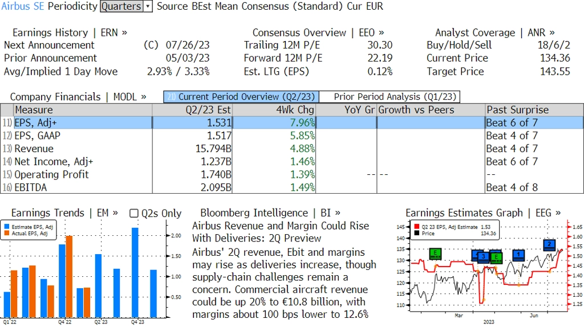Open Earnings Estimates Graph EEG link

(x=483, y=213)
